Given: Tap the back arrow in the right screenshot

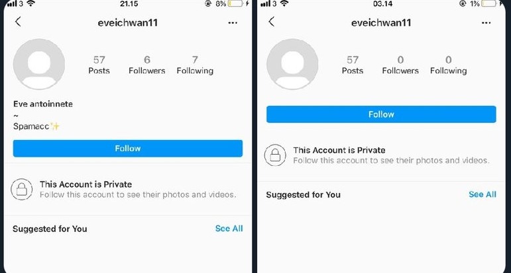Looking at the screenshot, I should [x=272, y=22].
